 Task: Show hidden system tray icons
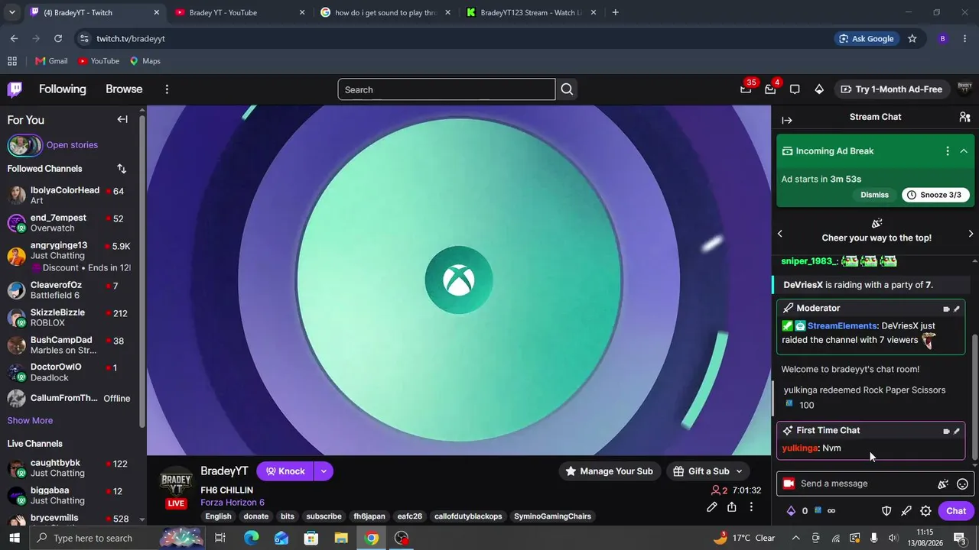796,538
